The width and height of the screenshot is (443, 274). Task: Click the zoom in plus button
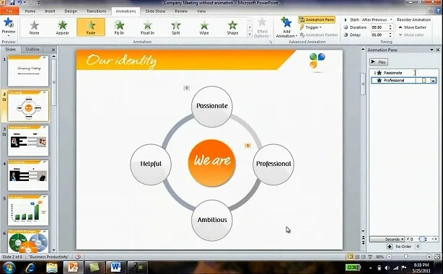coord(429,257)
